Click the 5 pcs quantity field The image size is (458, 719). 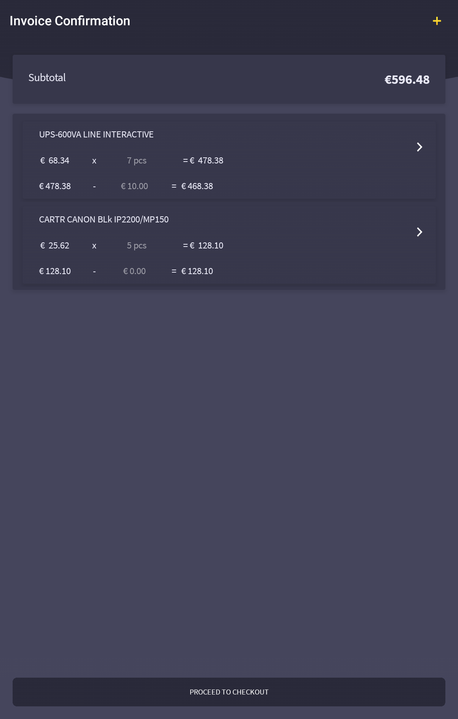tap(136, 246)
